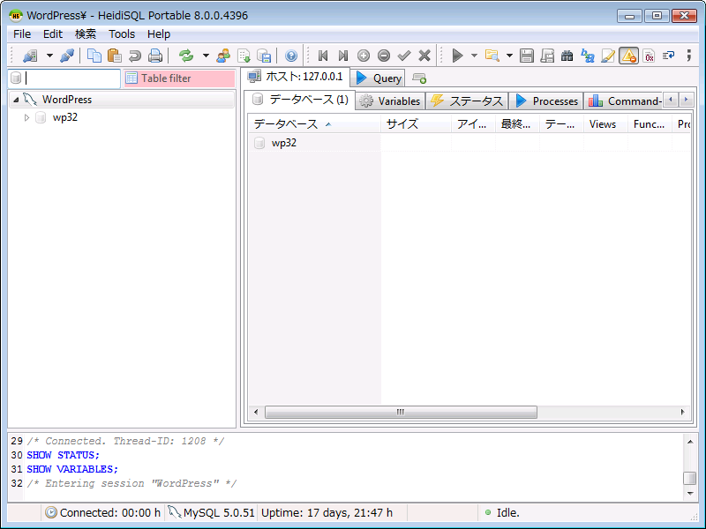Toggle the wrap long lines icon
The width and height of the screenshot is (706, 529).
pyautogui.click(x=669, y=56)
